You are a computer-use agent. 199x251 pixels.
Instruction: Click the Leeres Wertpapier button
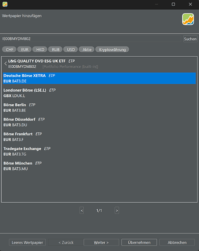click(x=27, y=242)
